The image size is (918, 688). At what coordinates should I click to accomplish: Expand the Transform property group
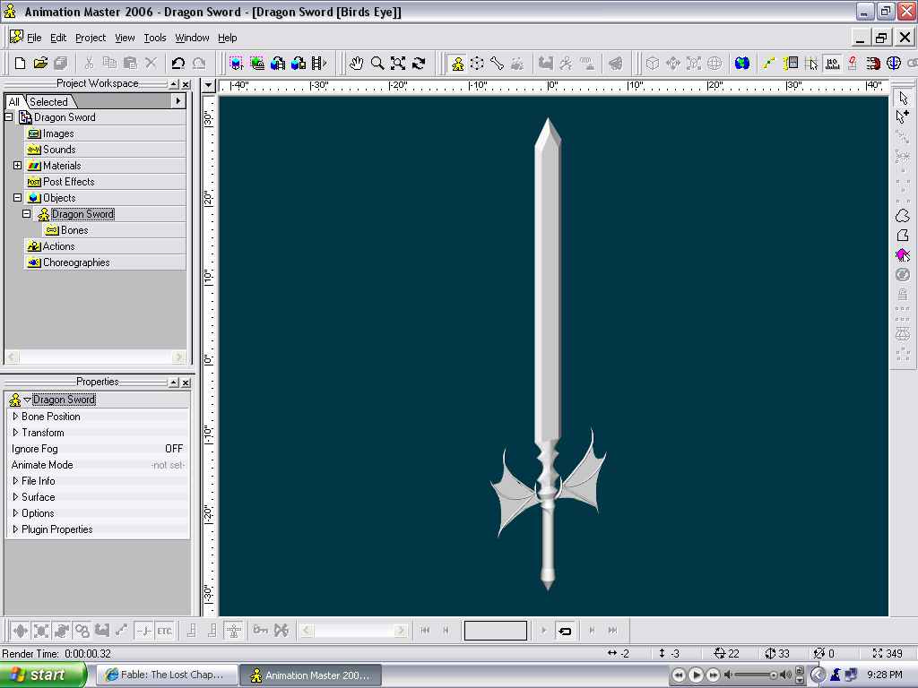click(x=15, y=433)
